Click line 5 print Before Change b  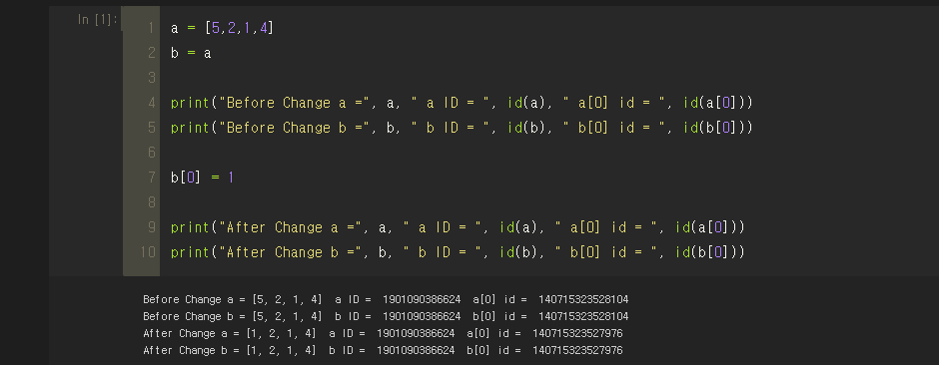[x=462, y=128]
